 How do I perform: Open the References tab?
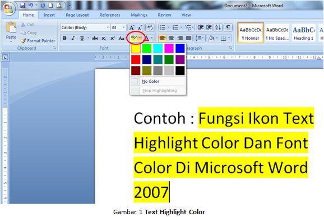tap(110, 15)
